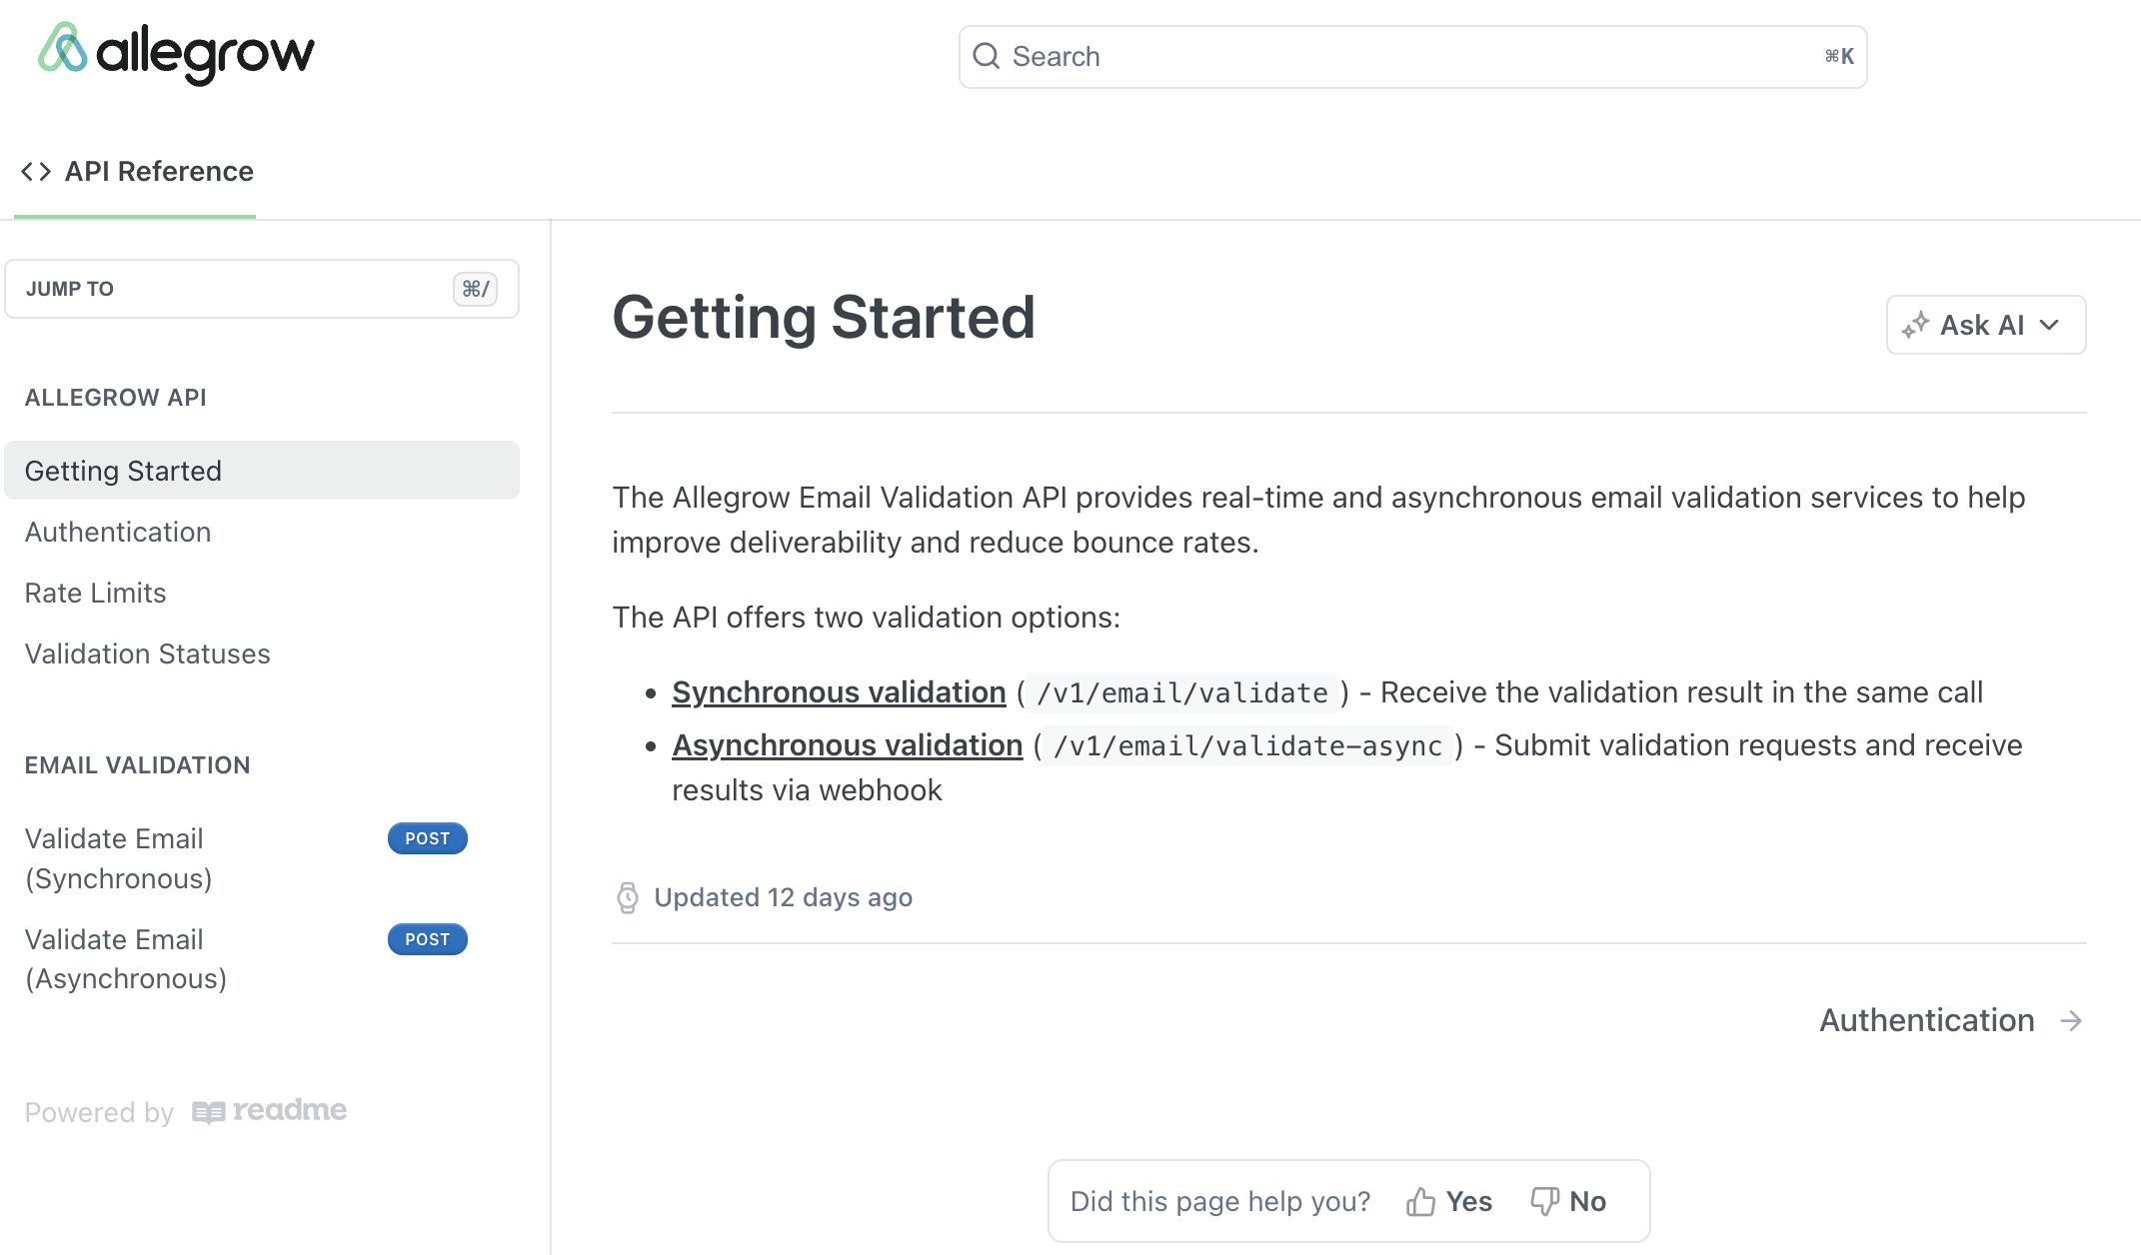
Task: Click the ⌘/ shortcut badge in Jump To
Action: (x=475, y=289)
